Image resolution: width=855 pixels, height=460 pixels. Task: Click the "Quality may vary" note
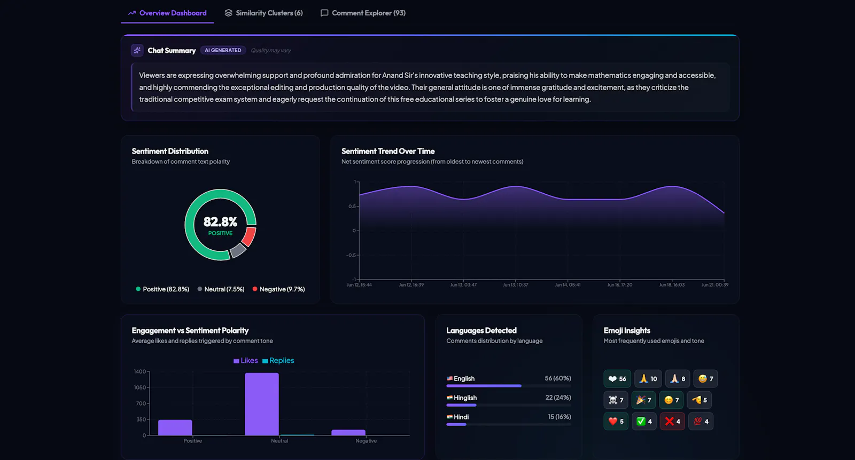click(271, 51)
